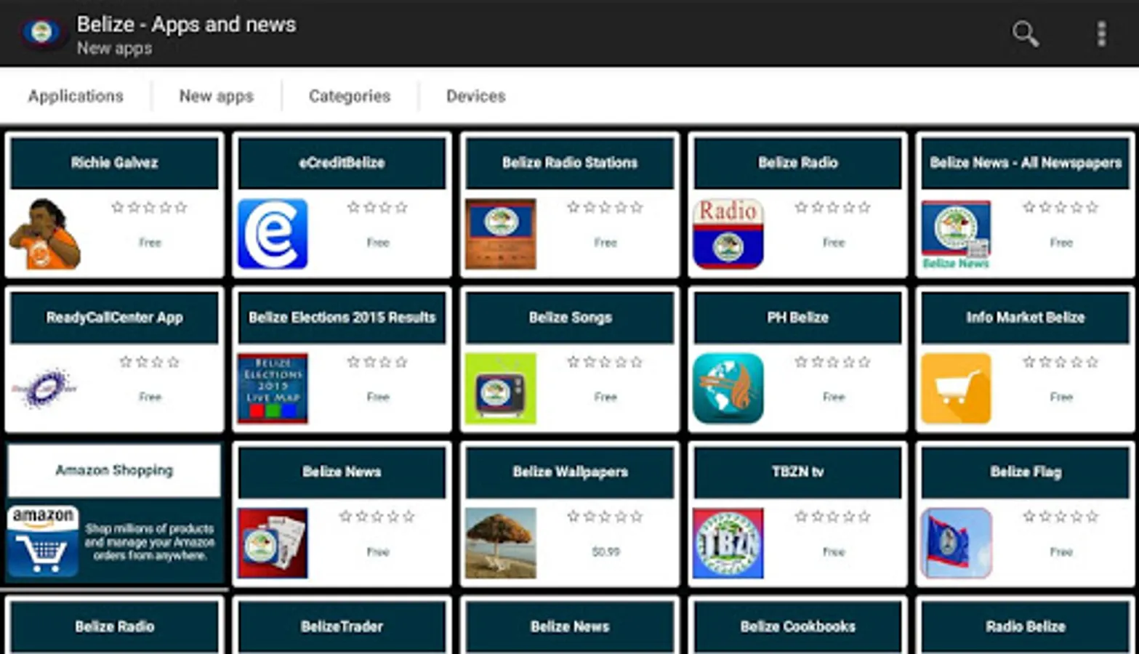
Task: Click star rating of eCreditBelize
Action: click(x=377, y=208)
